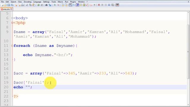Viewport: 190px width, 107px height.
Task: Undo the last edit with the Undo arrow
Action: (x=38, y=5)
